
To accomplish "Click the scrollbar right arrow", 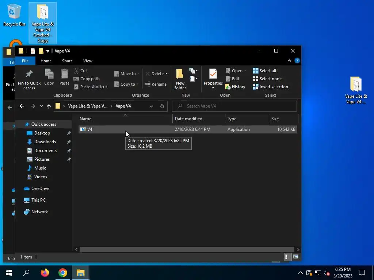I will point(298,249).
